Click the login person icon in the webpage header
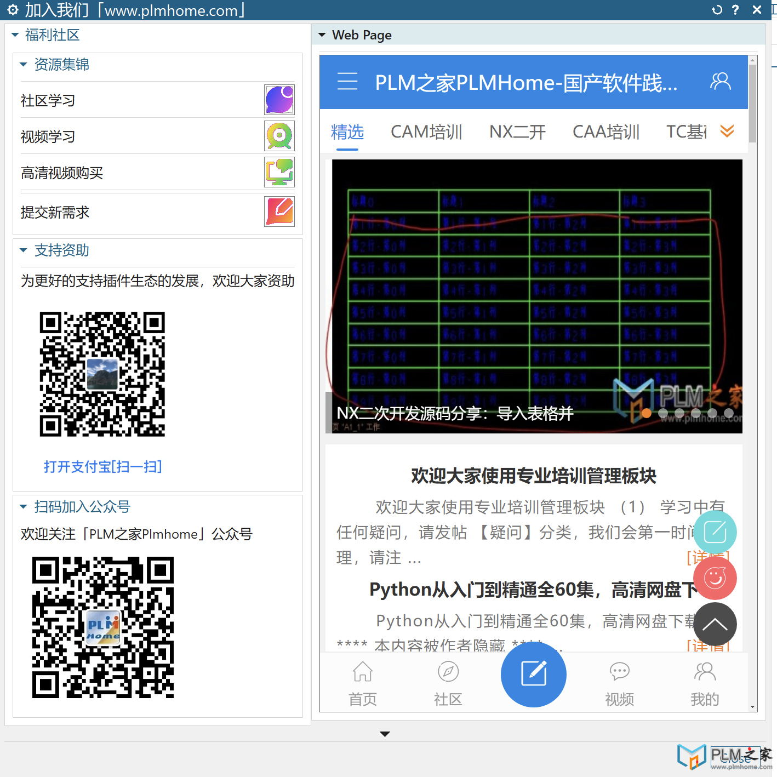 point(721,81)
